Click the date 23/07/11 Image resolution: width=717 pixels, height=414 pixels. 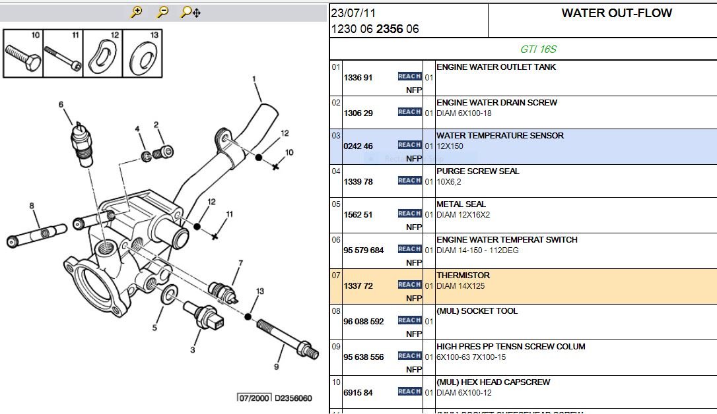[353, 13]
